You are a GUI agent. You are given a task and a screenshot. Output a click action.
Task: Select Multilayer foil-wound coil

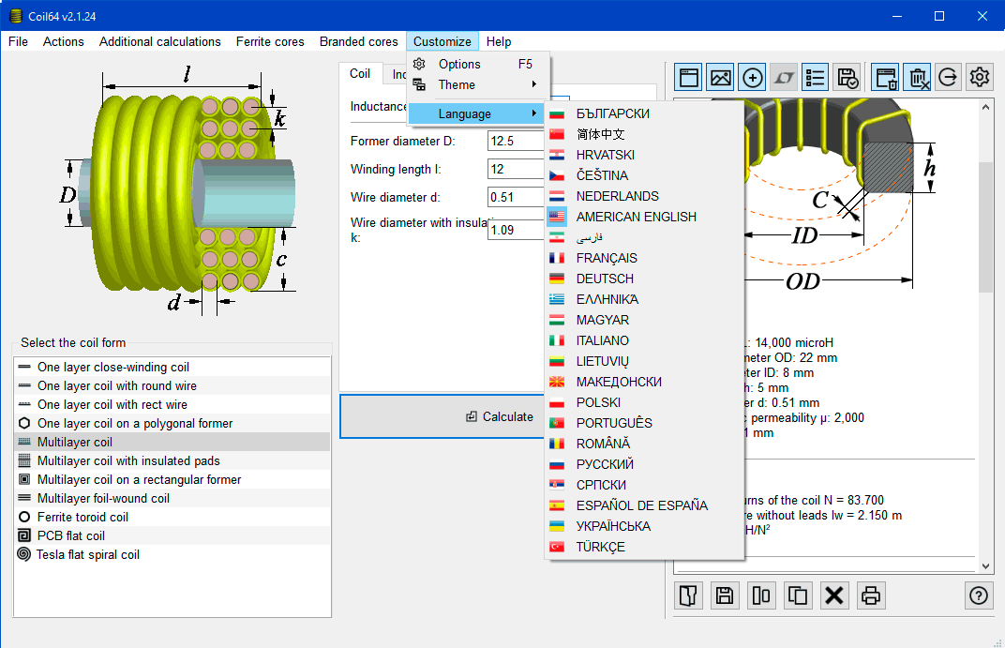(172, 498)
